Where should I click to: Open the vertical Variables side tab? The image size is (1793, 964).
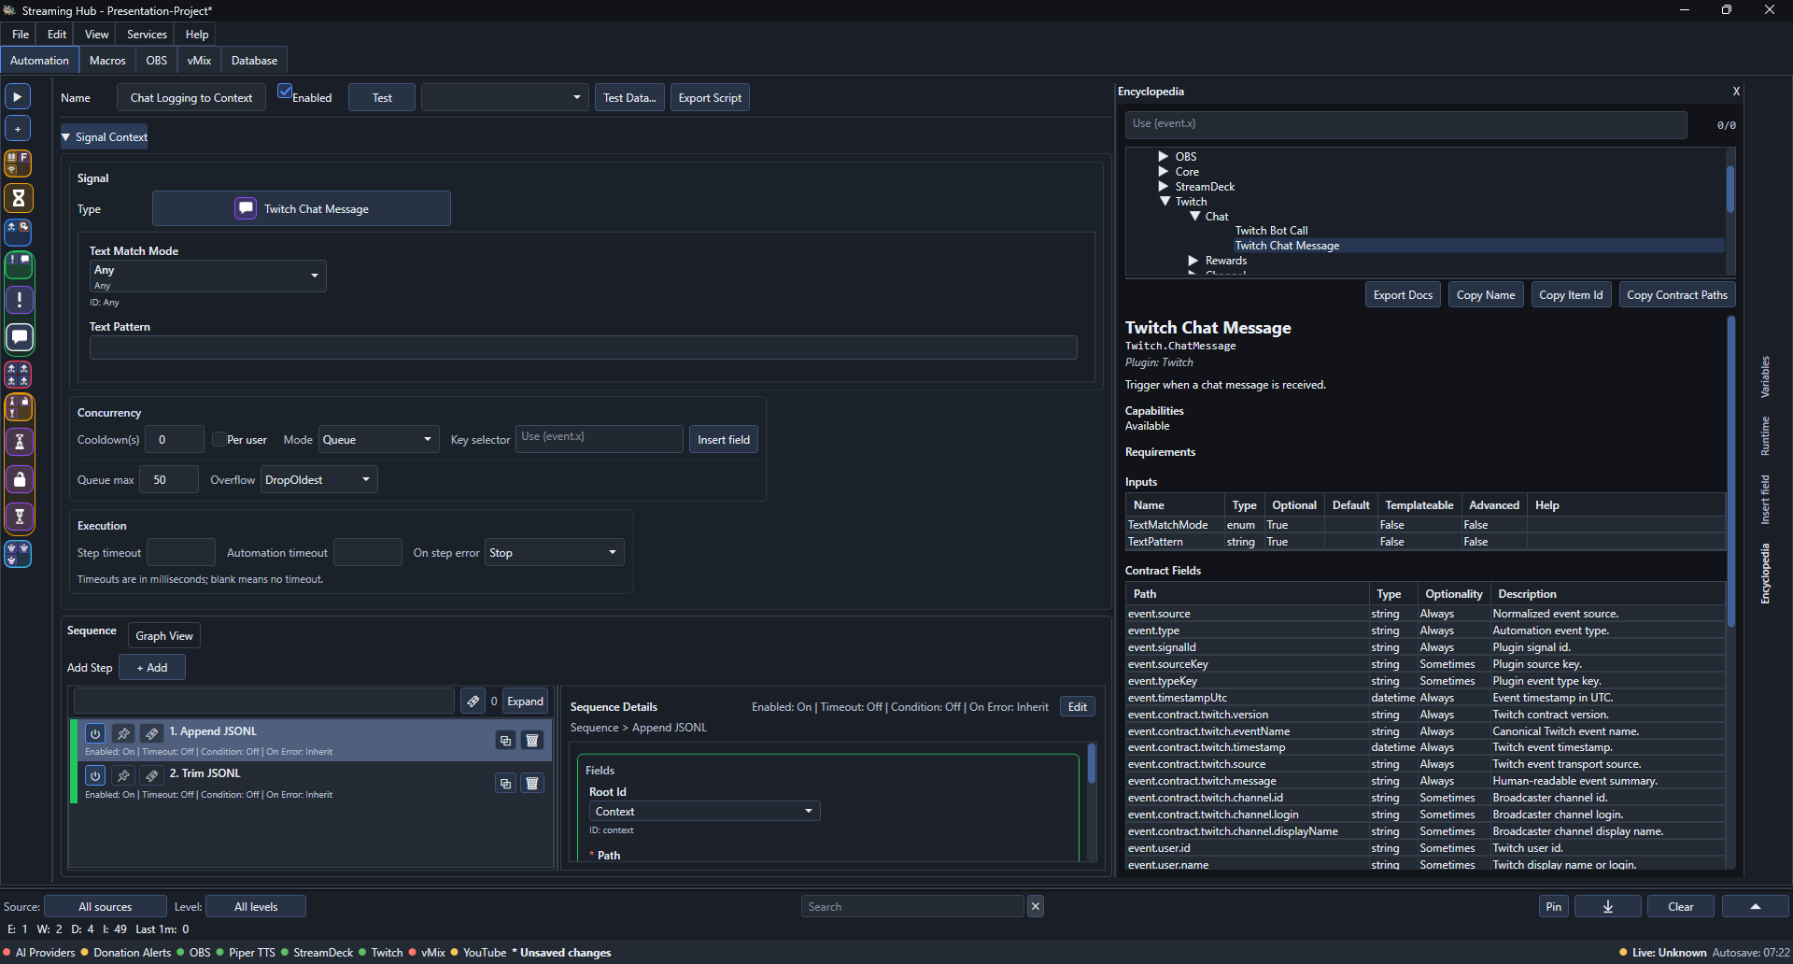[1765, 377]
